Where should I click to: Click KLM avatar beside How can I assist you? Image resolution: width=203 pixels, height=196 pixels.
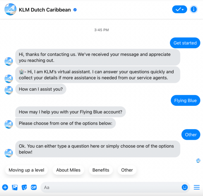pos(9,90)
